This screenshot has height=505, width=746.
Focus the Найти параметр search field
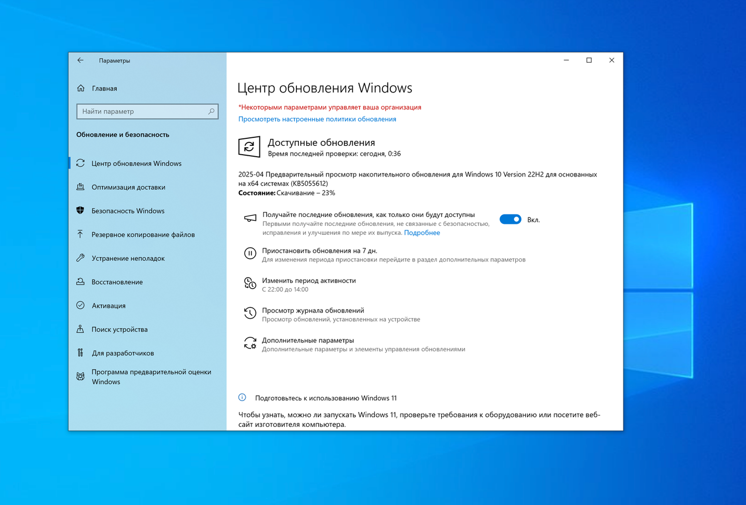147,111
